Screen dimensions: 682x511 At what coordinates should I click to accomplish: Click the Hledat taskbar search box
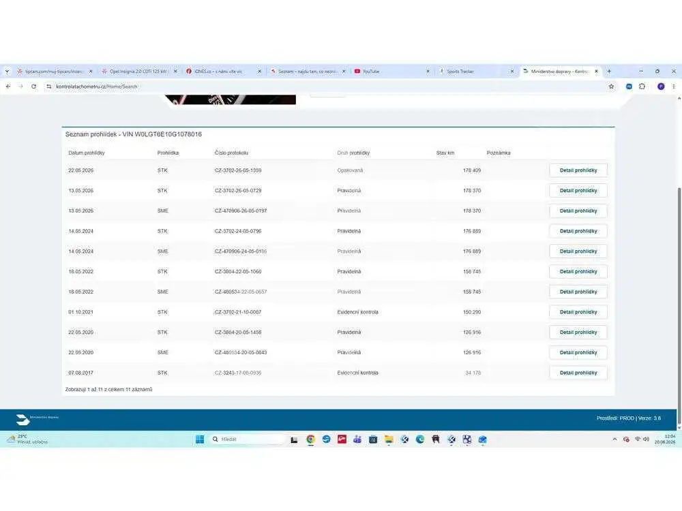(x=247, y=439)
